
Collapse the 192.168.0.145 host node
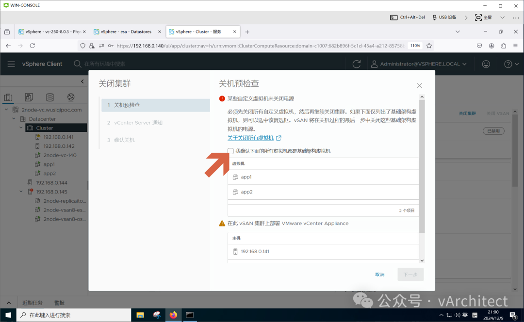(21, 192)
